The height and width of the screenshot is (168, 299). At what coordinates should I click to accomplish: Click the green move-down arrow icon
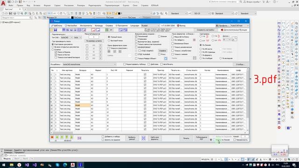[57, 137]
